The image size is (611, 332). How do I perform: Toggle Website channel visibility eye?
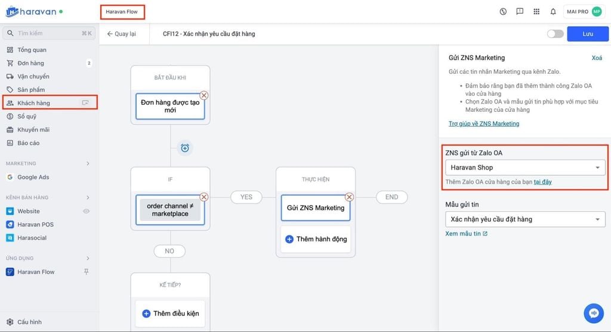point(87,211)
